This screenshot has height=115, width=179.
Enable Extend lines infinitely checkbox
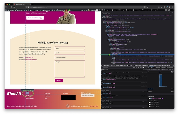pos(149,107)
